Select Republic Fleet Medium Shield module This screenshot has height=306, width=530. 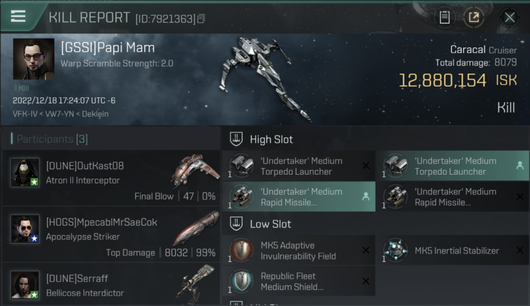pos(298,281)
